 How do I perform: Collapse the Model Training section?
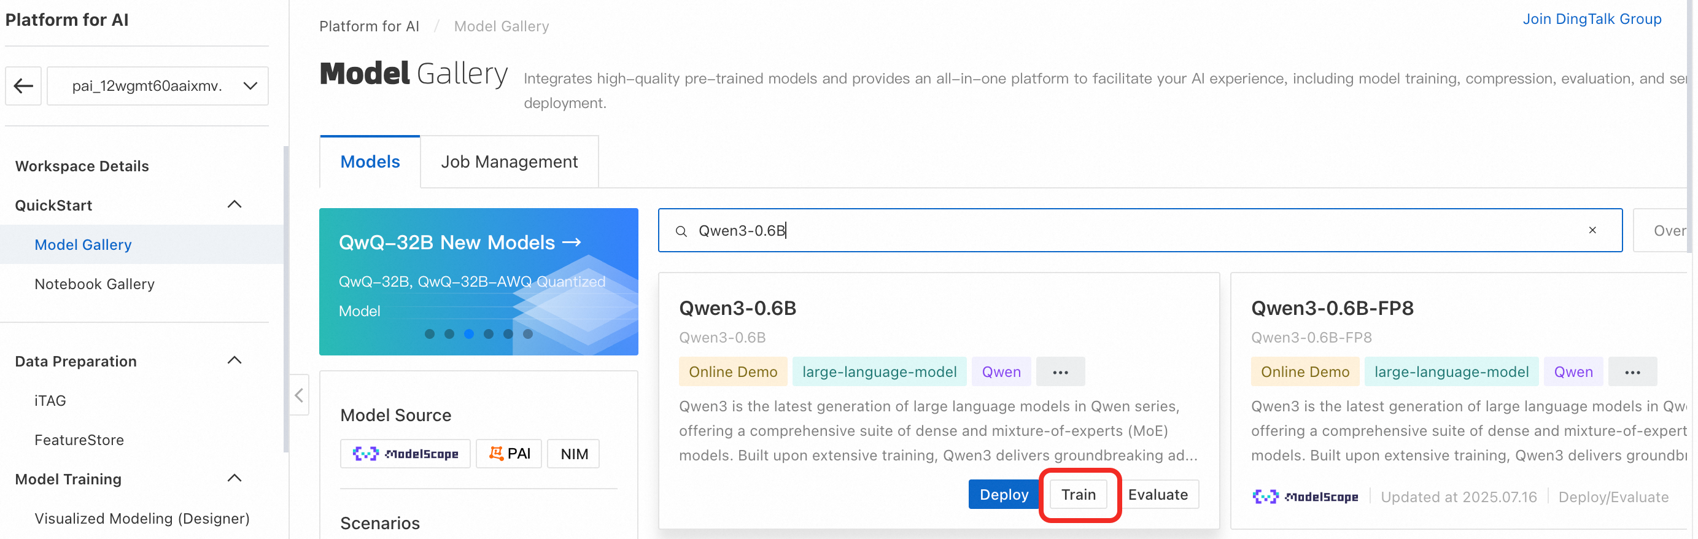pos(234,479)
